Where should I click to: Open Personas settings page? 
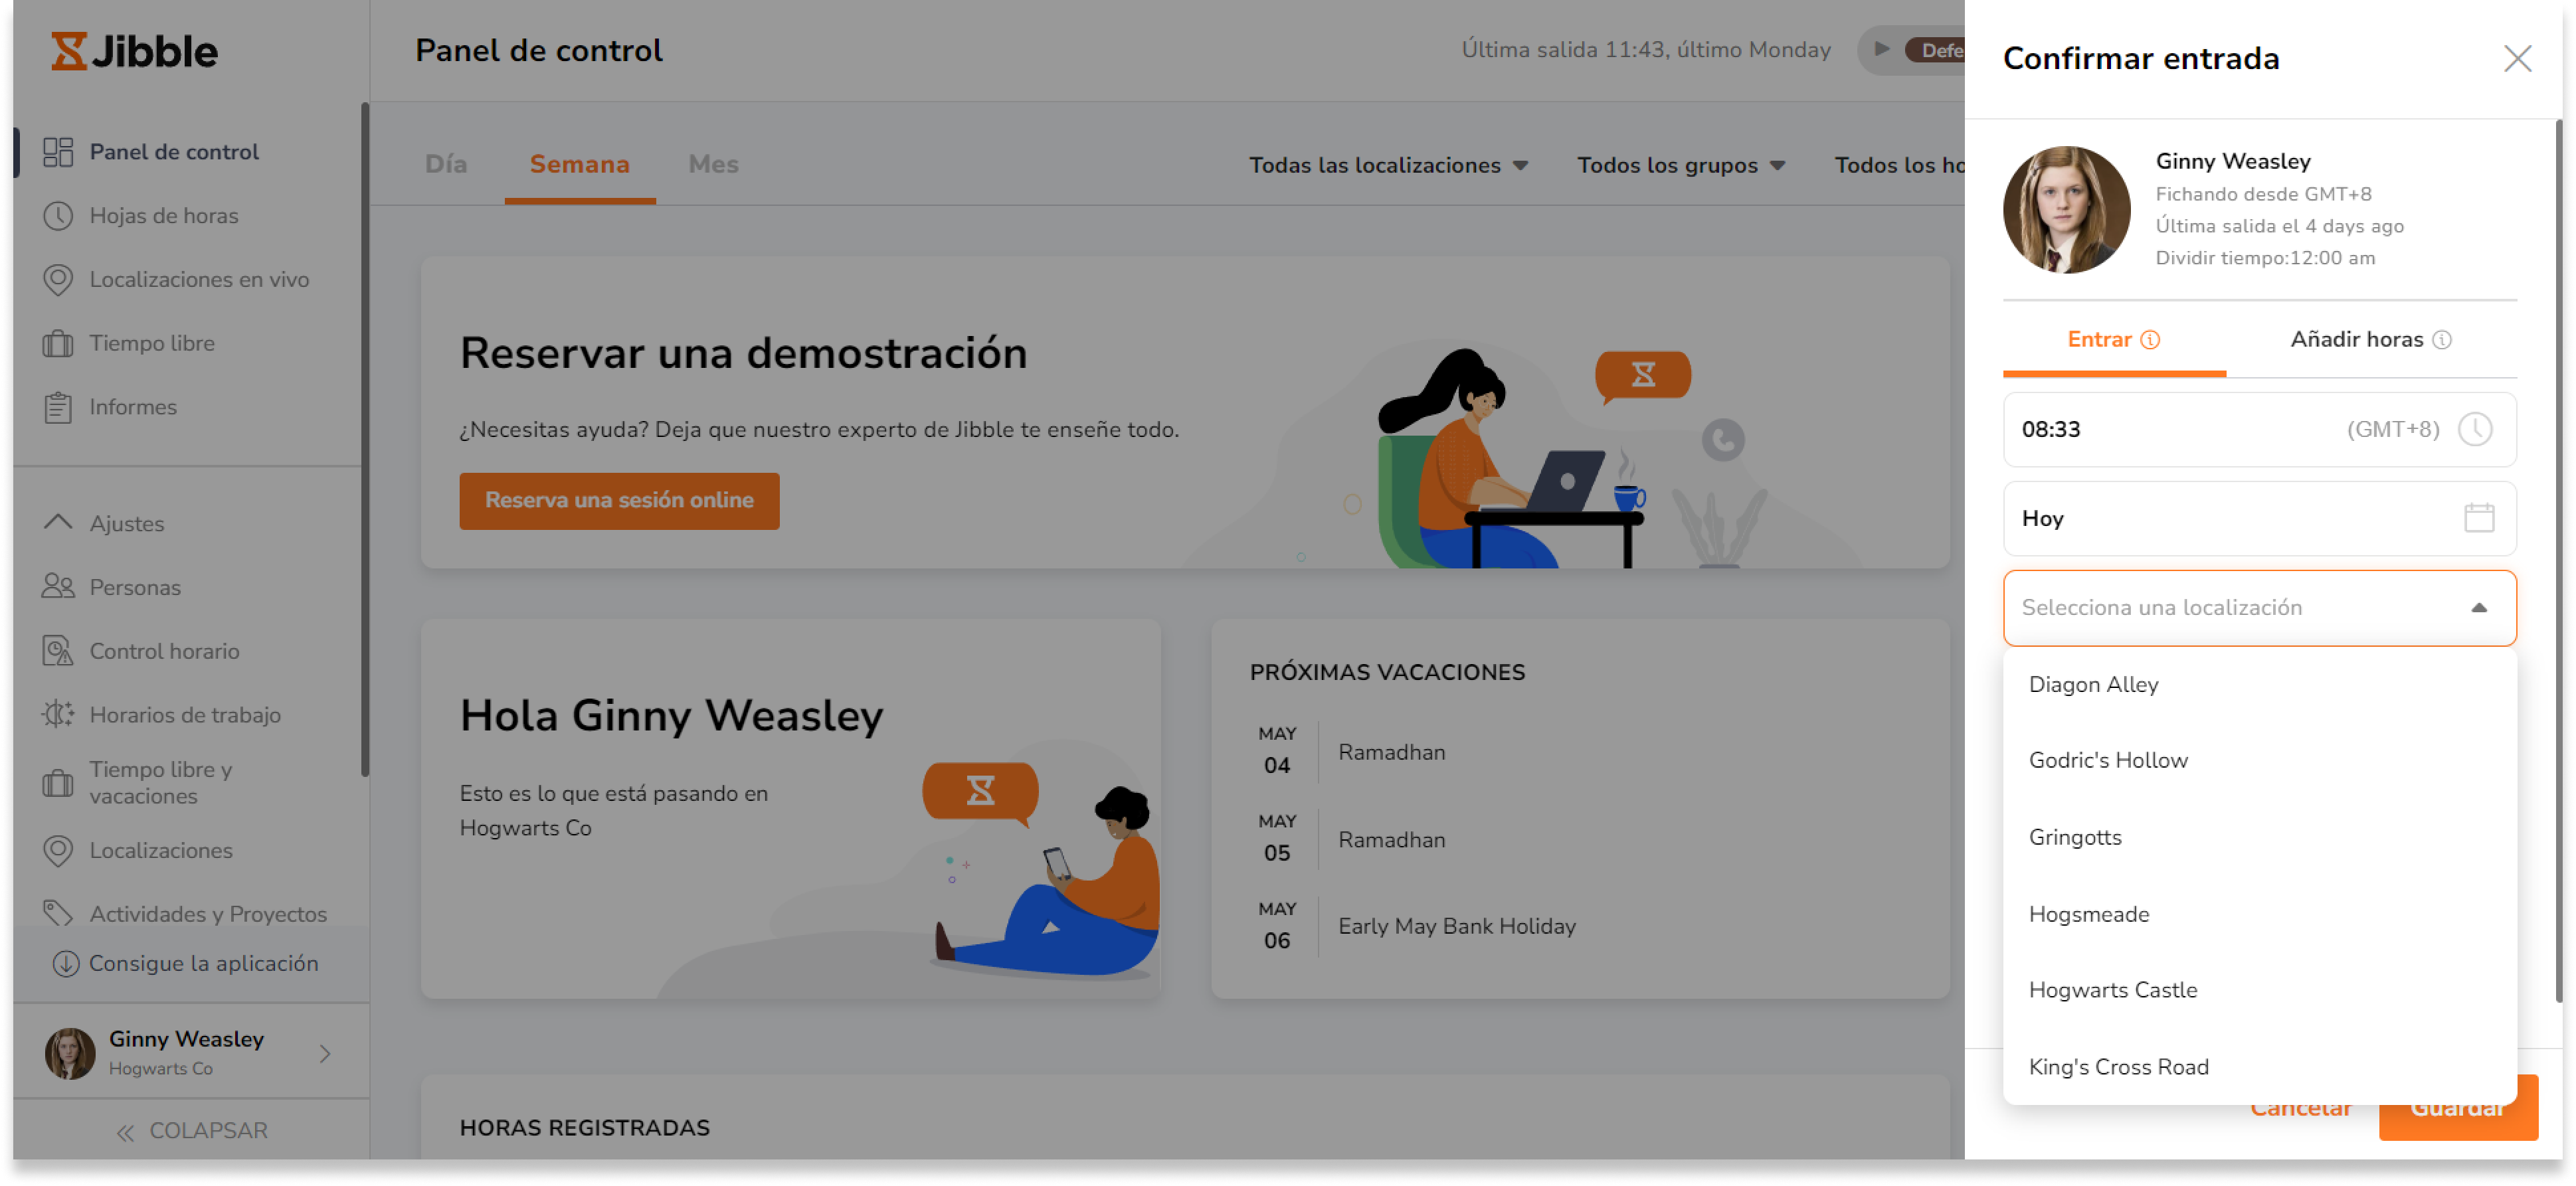click(x=135, y=587)
